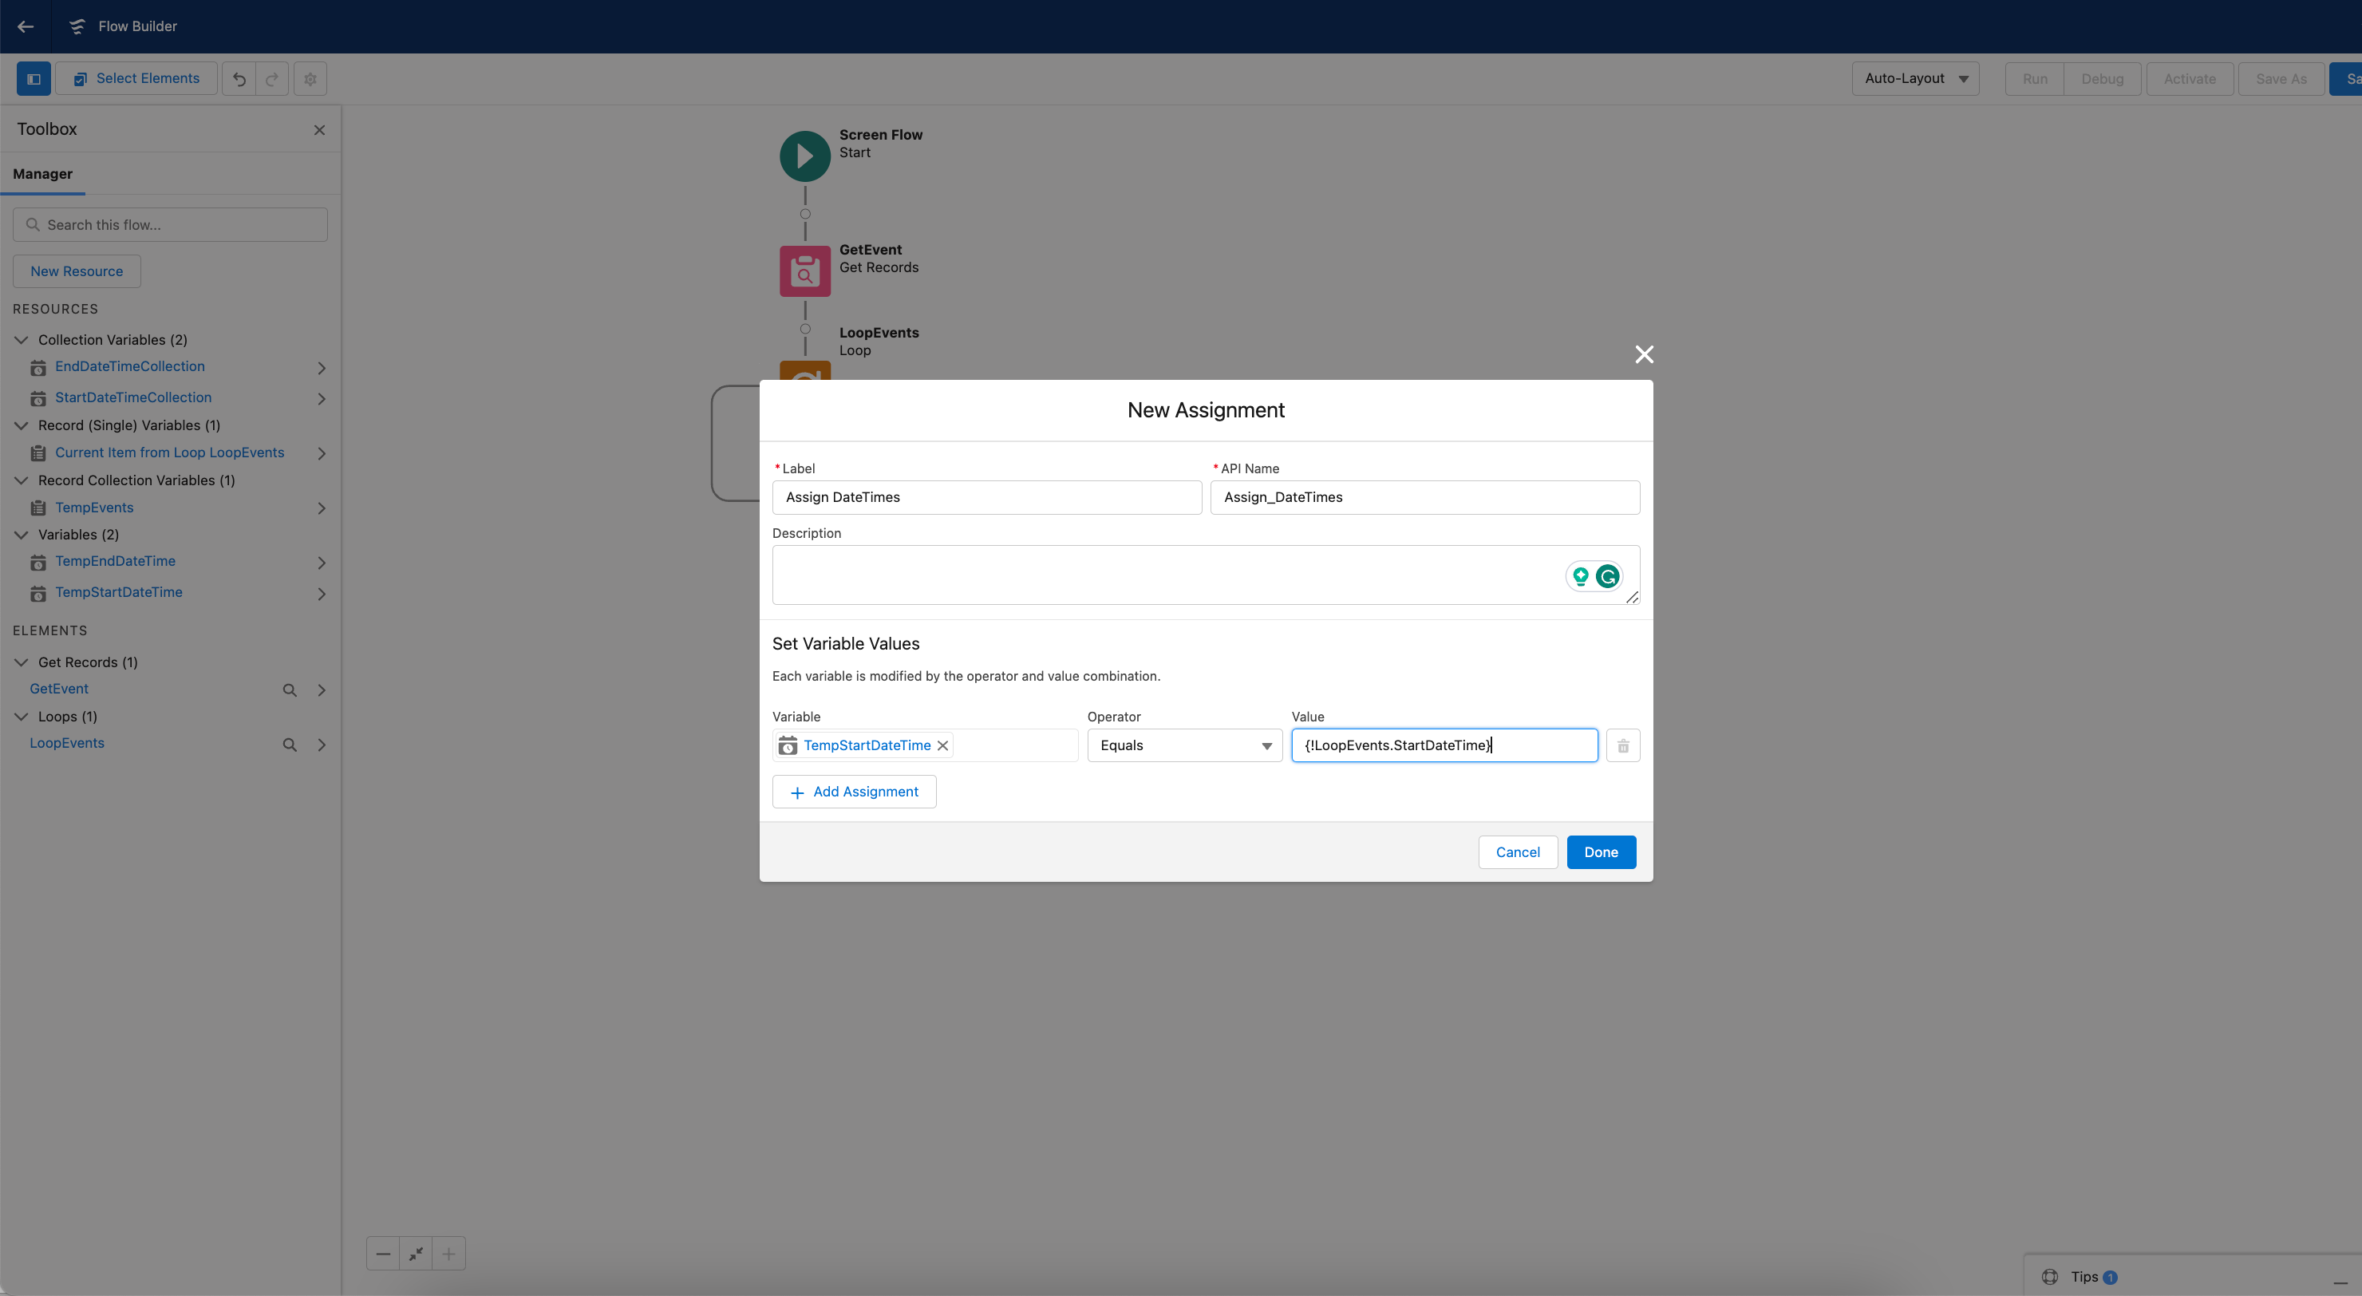Click the undo icon
Image resolution: width=2362 pixels, height=1296 pixels.
[x=239, y=79]
